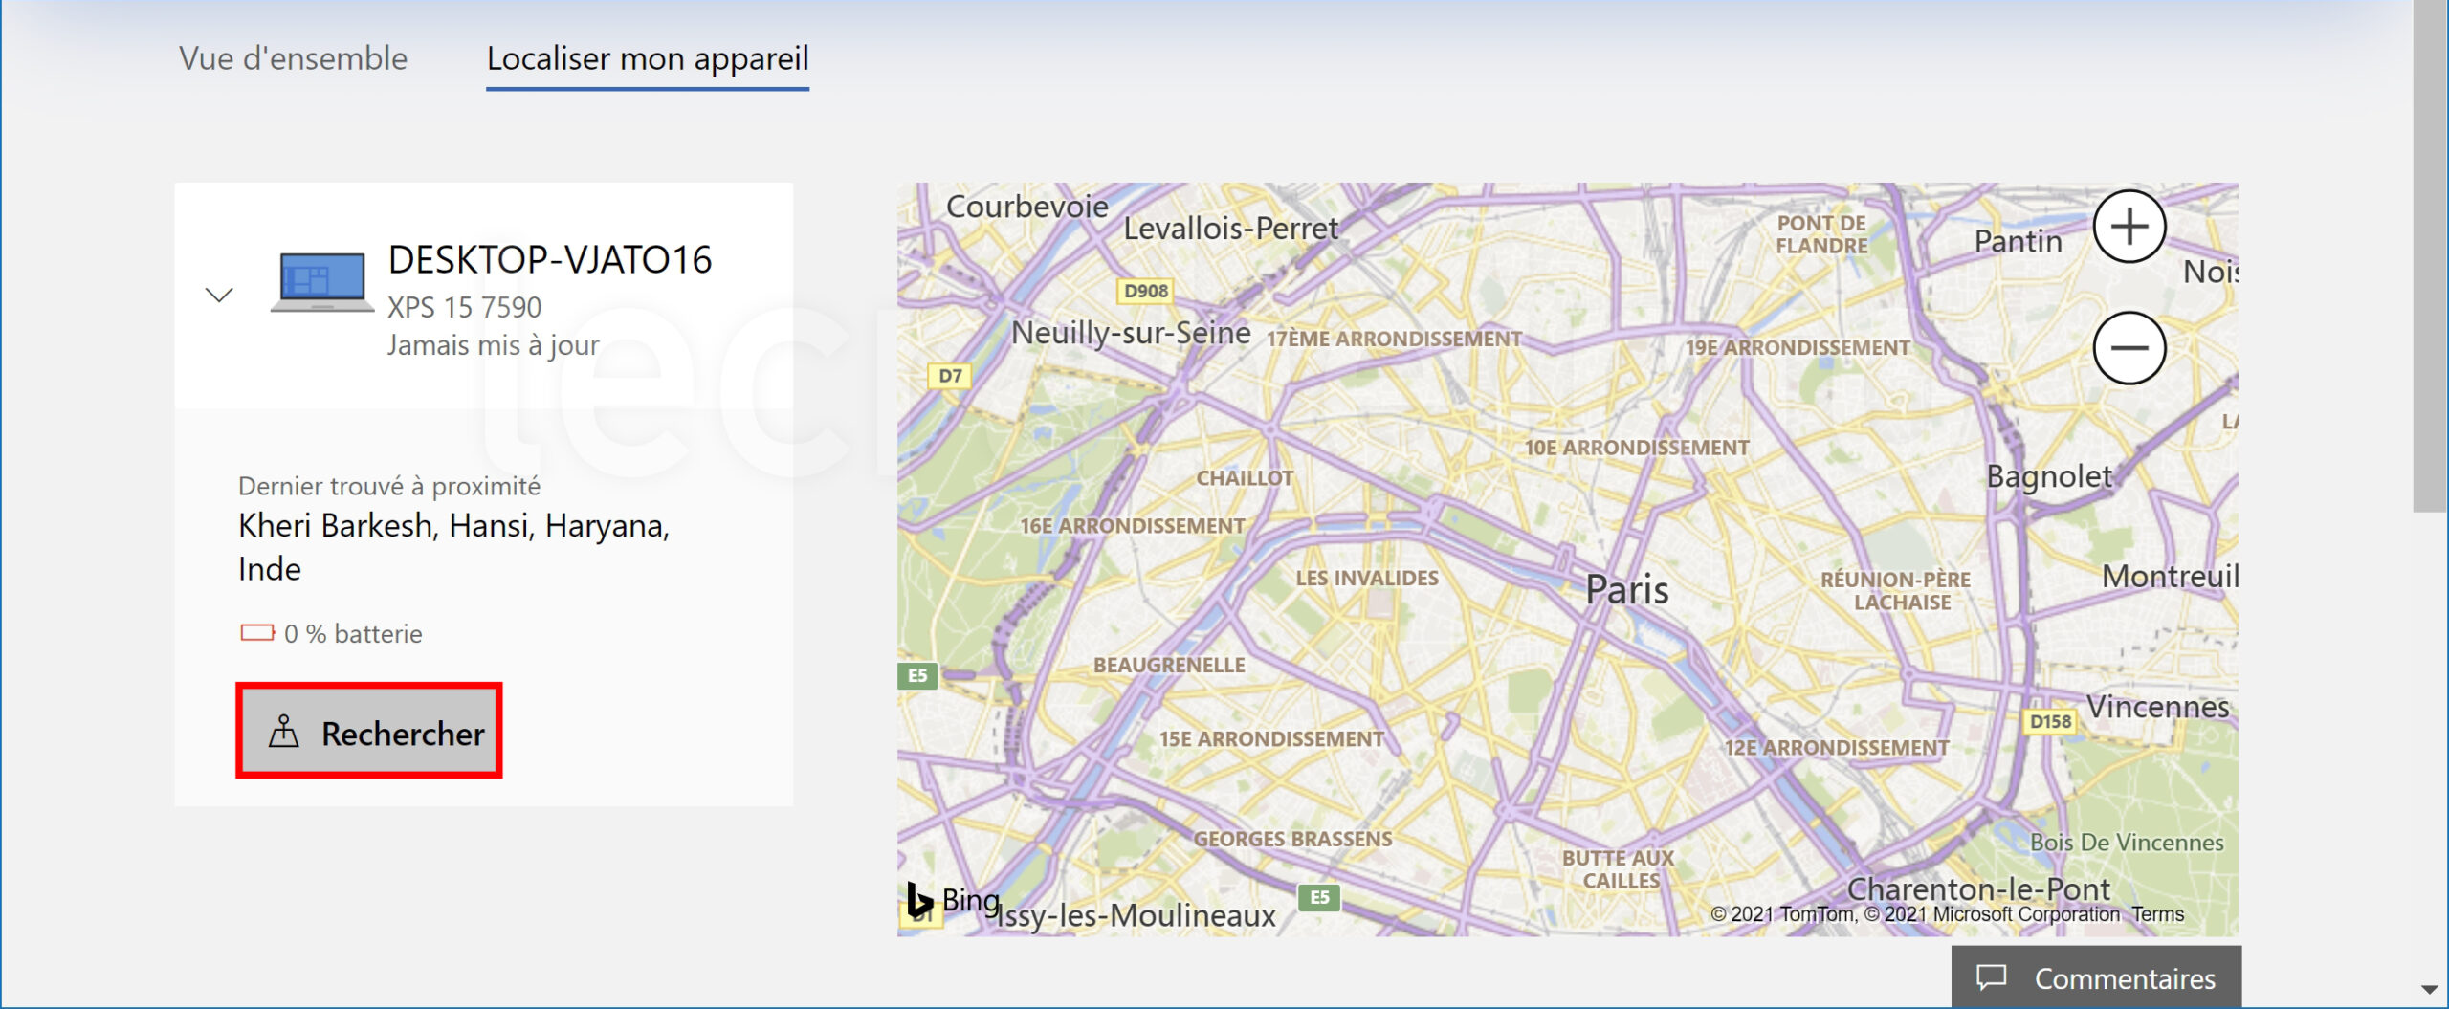Screen dimensions: 2449x1009
Task: Click the Les Invalides map label
Action: [x=1367, y=578]
